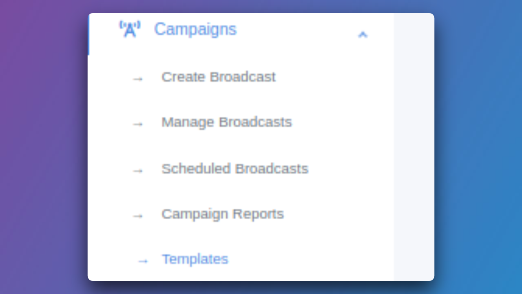Click blue arrow icon beside Templates
The image size is (522, 294).
click(143, 261)
